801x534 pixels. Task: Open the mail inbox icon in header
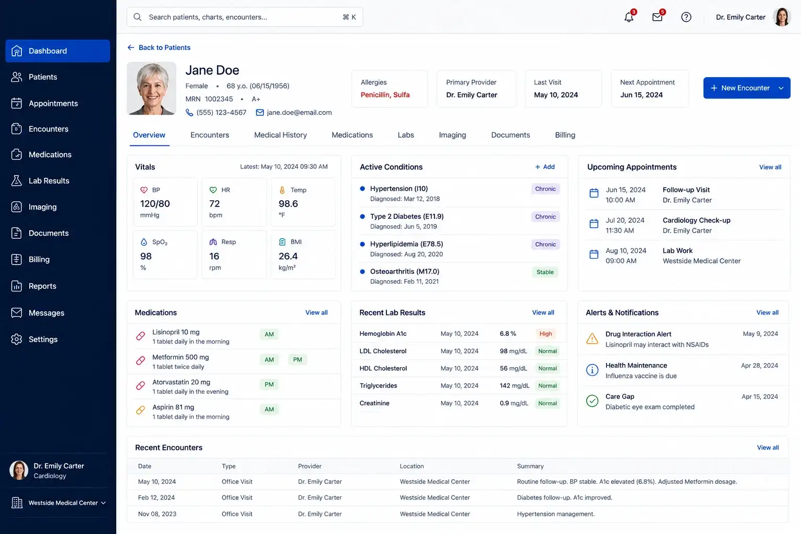click(x=658, y=17)
